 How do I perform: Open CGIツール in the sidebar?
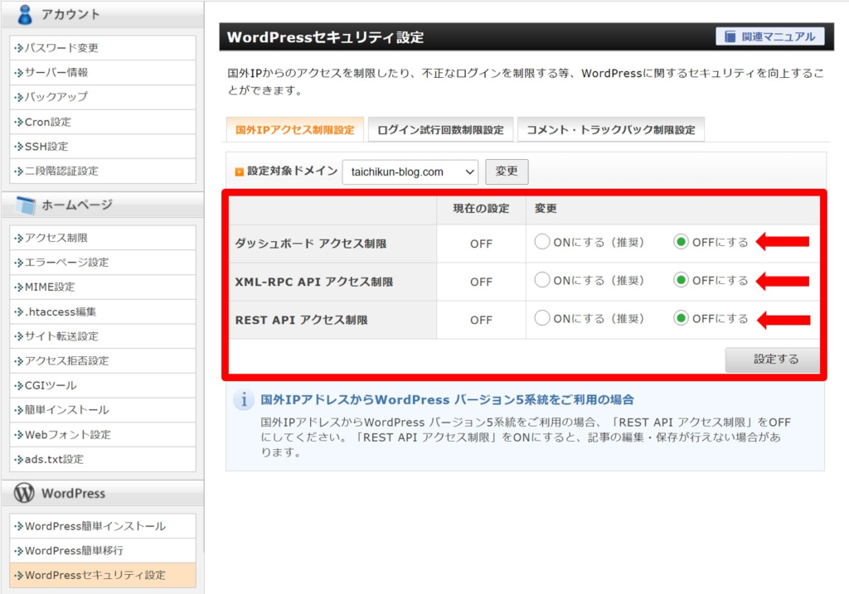(x=103, y=385)
